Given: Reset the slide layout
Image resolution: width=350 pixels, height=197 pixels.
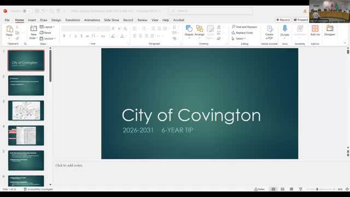Looking at the screenshot, I should click(45, 33).
